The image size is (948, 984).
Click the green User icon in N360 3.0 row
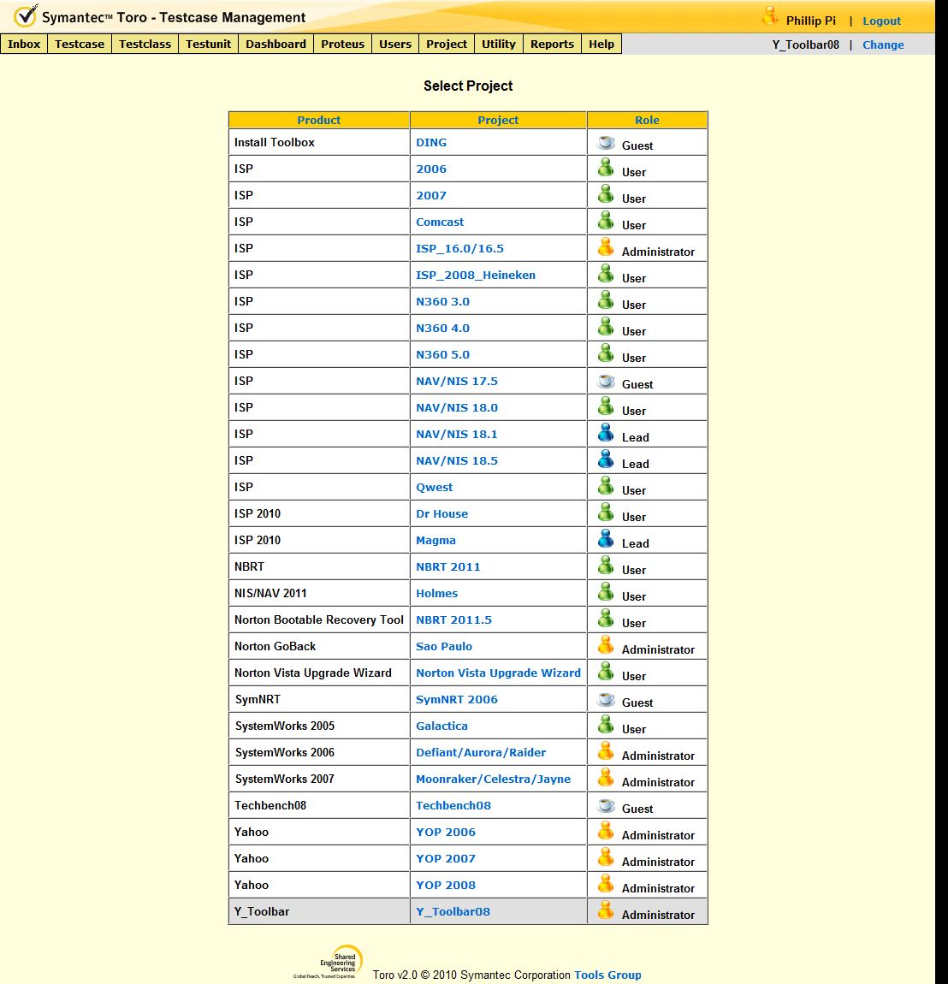pyautogui.click(x=606, y=300)
